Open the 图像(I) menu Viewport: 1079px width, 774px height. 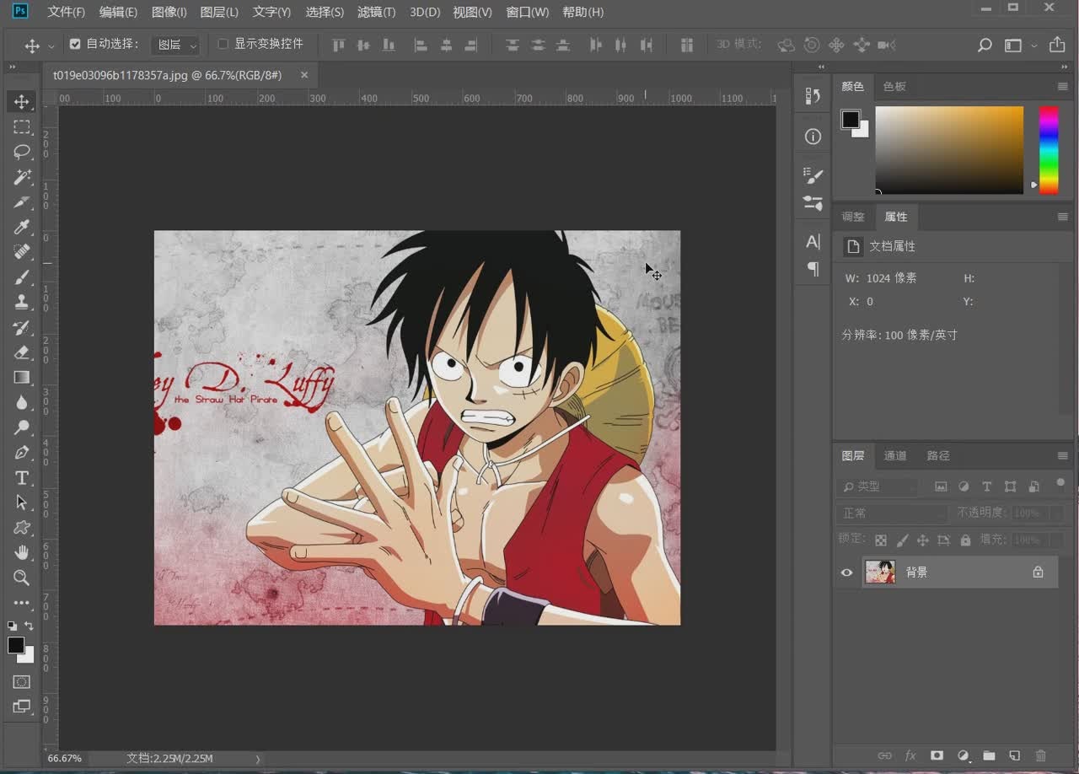pos(169,13)
